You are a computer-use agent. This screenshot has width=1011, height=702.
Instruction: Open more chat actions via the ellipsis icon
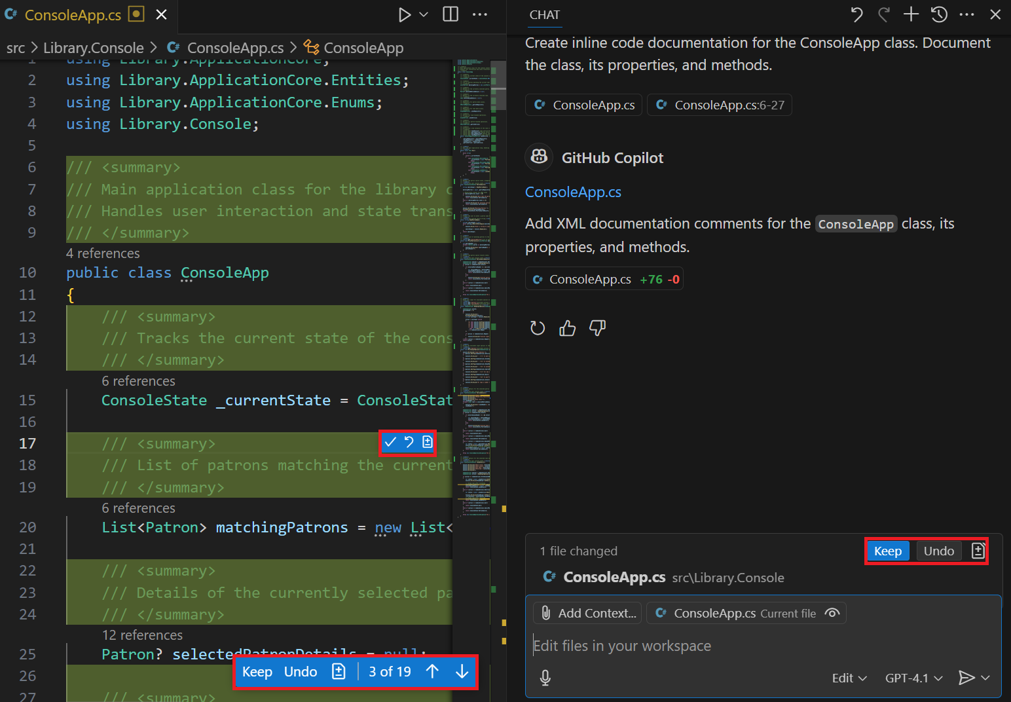967,14
